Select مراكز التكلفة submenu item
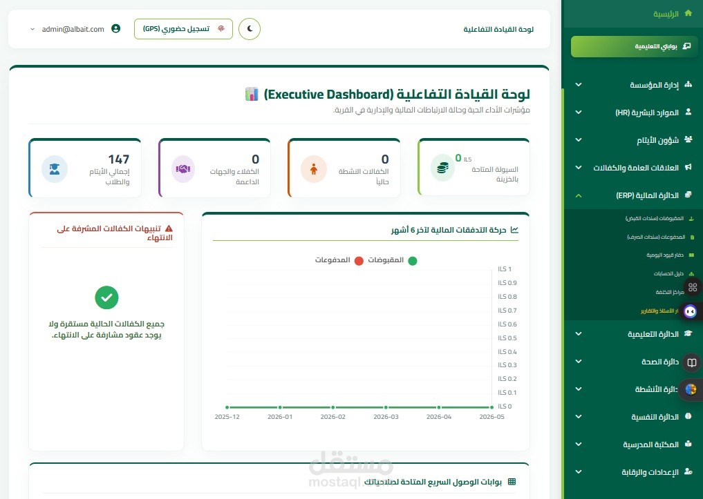The image size is (703, 499). click(670, 292)
